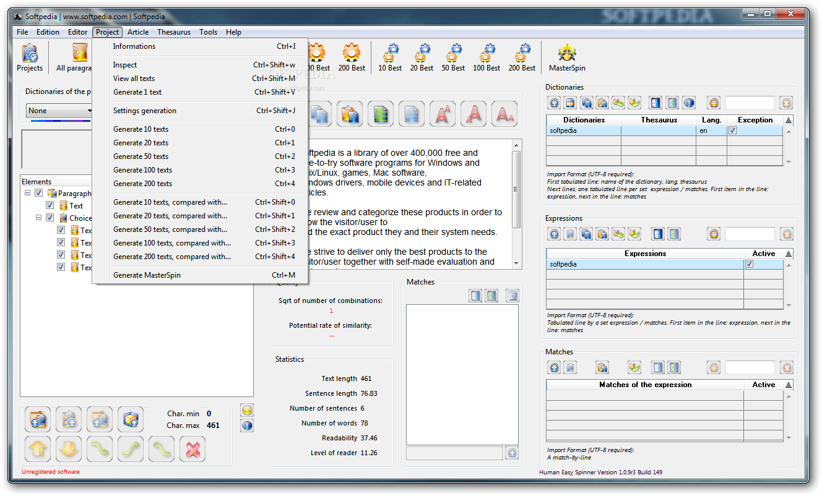Click the blue book icon in Expressions toolbar

point(658,234)
